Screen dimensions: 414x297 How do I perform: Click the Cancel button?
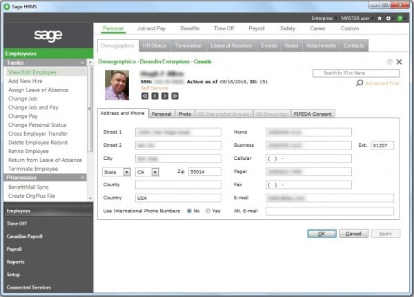[x=353, y=234]
